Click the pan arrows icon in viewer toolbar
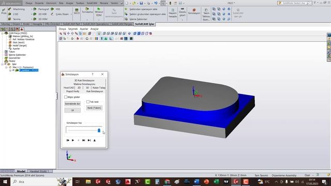Screen dimensions: 331x186 pyautogui.click(x=68, y=34)
